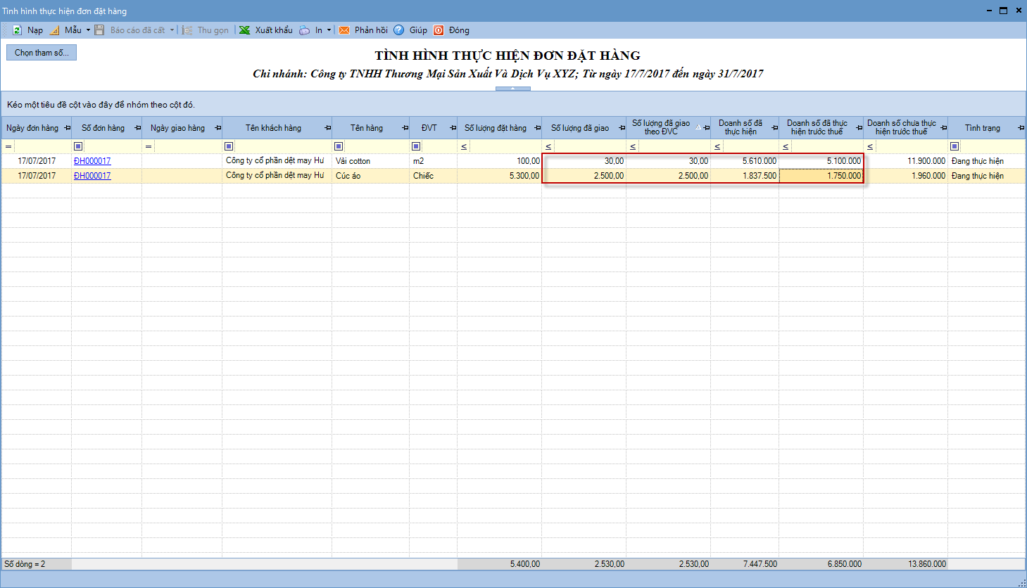Sort by Số lượng đặt hàng header
Image resolution: width=1027 pixels, height=588 pixels.
click(495, 128)
